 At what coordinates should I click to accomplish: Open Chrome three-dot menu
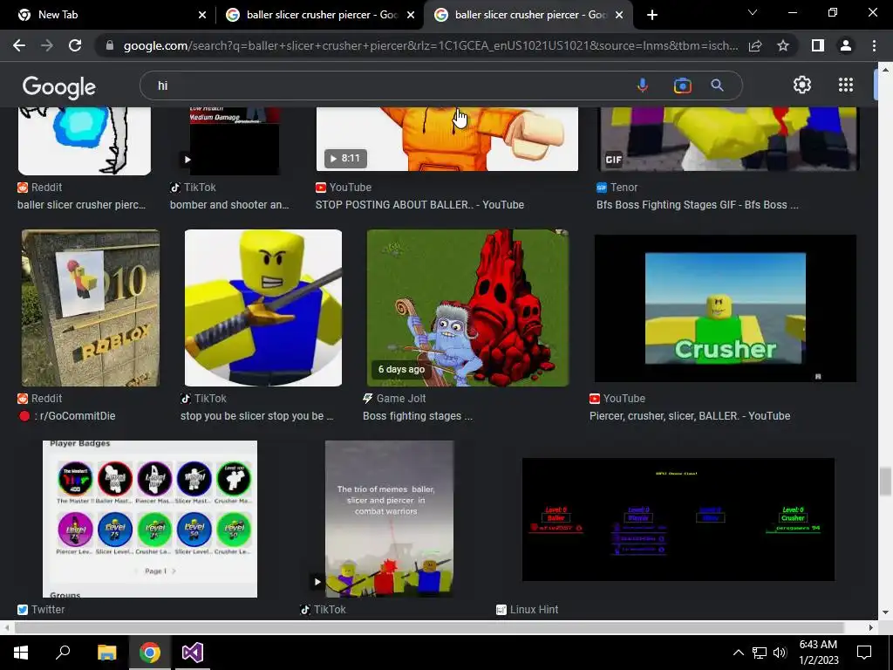(x=874, y=45)
